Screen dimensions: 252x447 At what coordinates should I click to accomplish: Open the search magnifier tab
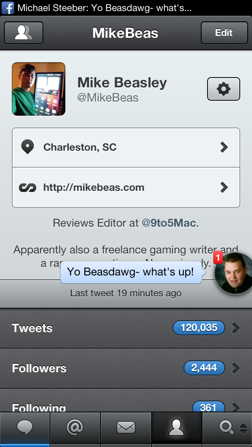pos(228,427)
